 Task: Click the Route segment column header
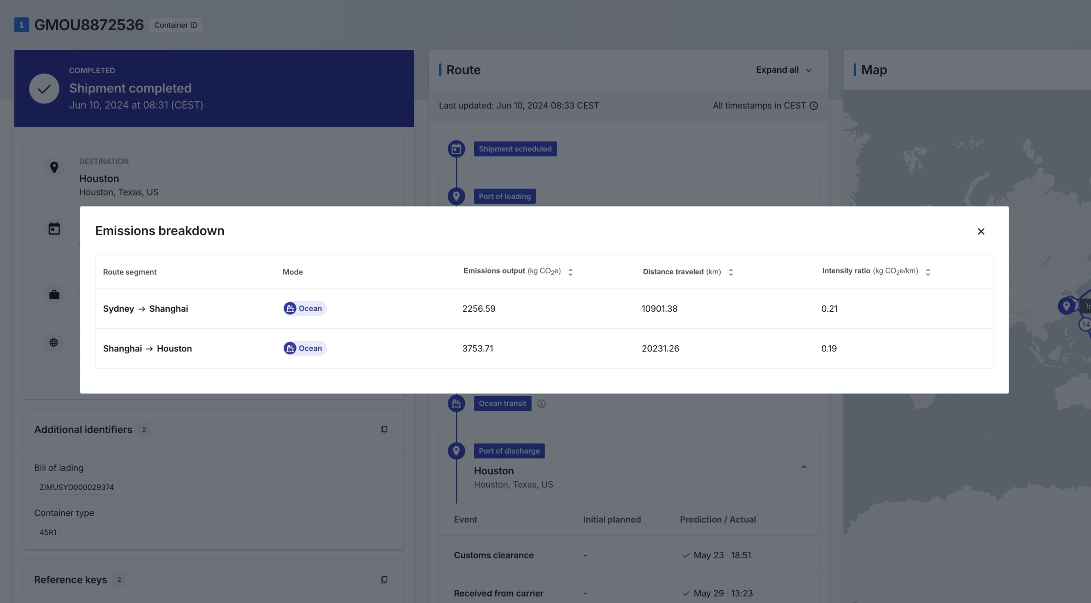click(x=130, y=272)
